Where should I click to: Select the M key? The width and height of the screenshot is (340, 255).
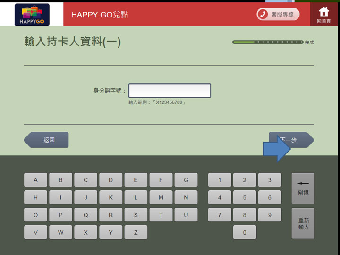click(x=161, y=197)
